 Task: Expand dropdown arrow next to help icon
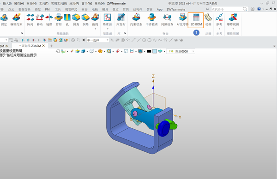point(263,9)
